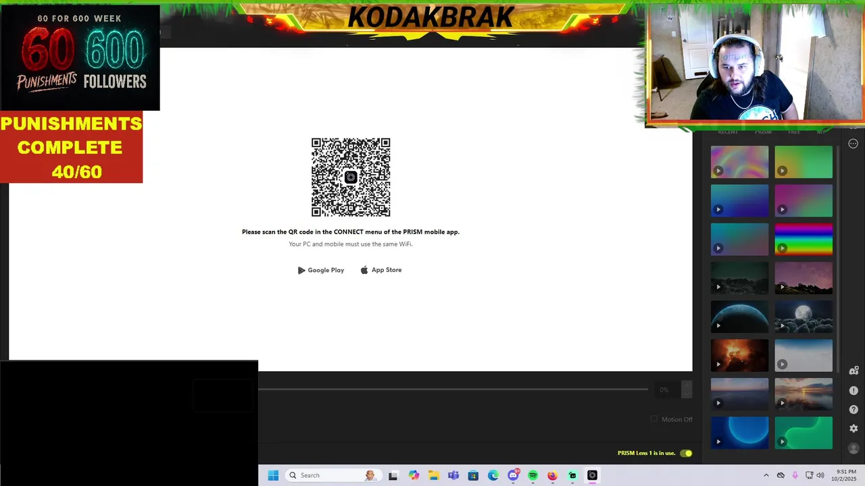Launch Copilot from the taskbar
The height and width of the screenshot is (486, 865).
(x=414, y=475)
